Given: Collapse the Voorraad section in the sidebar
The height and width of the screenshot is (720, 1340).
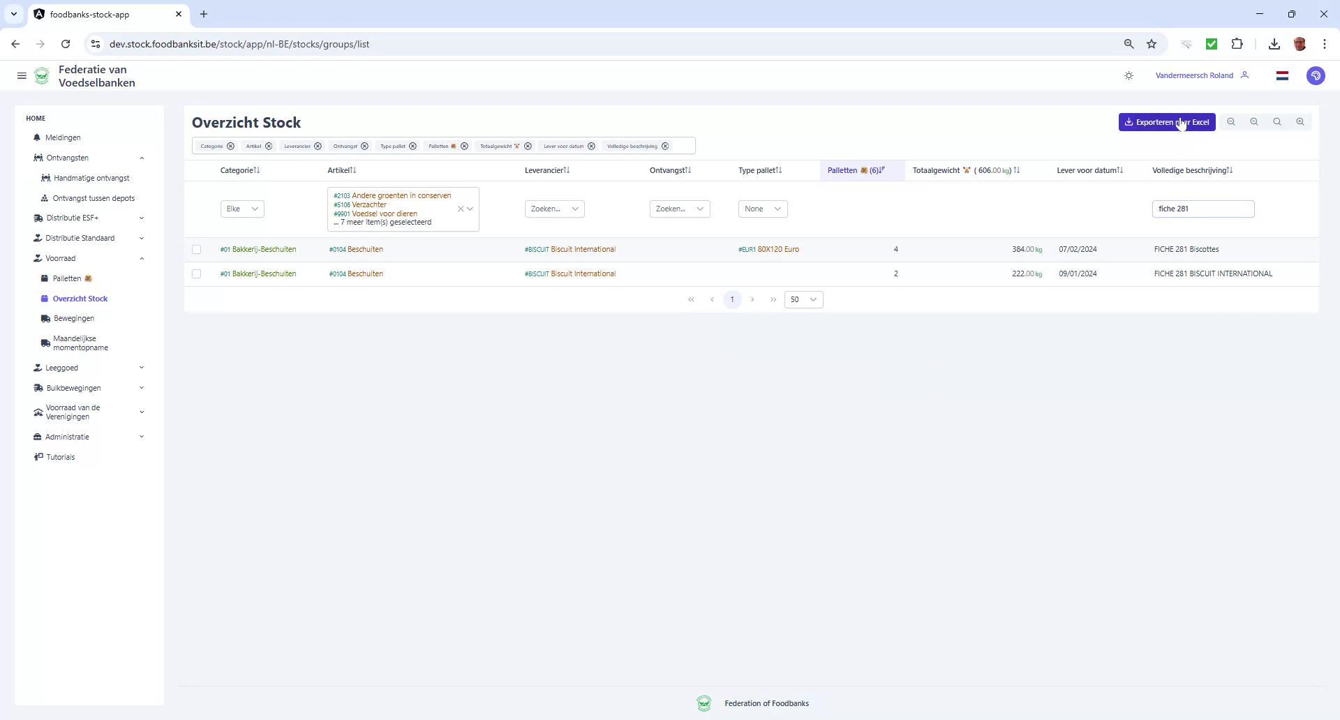Looking at the screenshot, I should point(142,258).
